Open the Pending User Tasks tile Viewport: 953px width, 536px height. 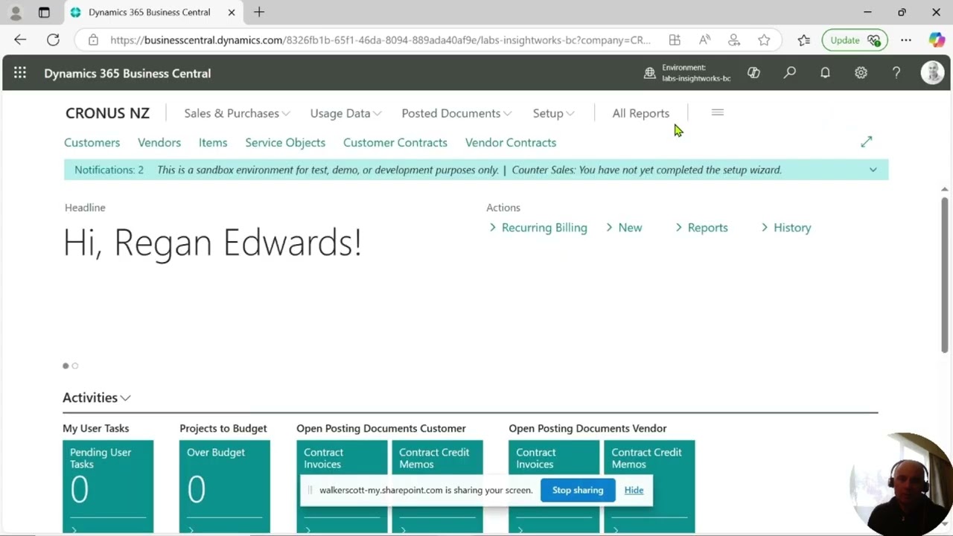108,487
